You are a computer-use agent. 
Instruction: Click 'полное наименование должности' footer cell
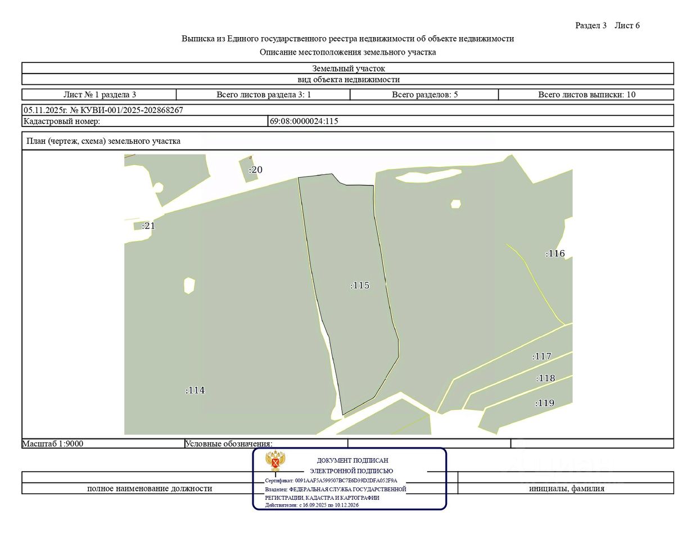coord(150,489)
